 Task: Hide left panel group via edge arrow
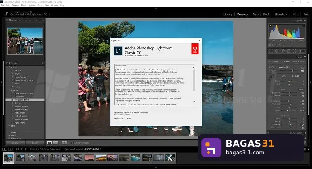point(1,82)
